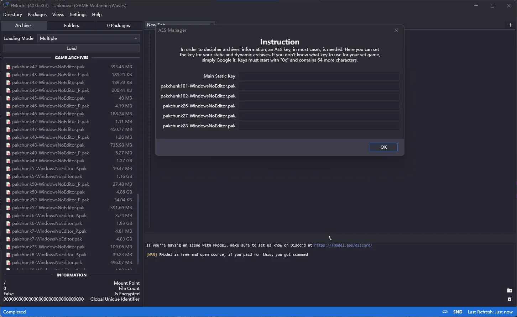
Task: Open the Settings menu
Action: click(x=78, y=15)
